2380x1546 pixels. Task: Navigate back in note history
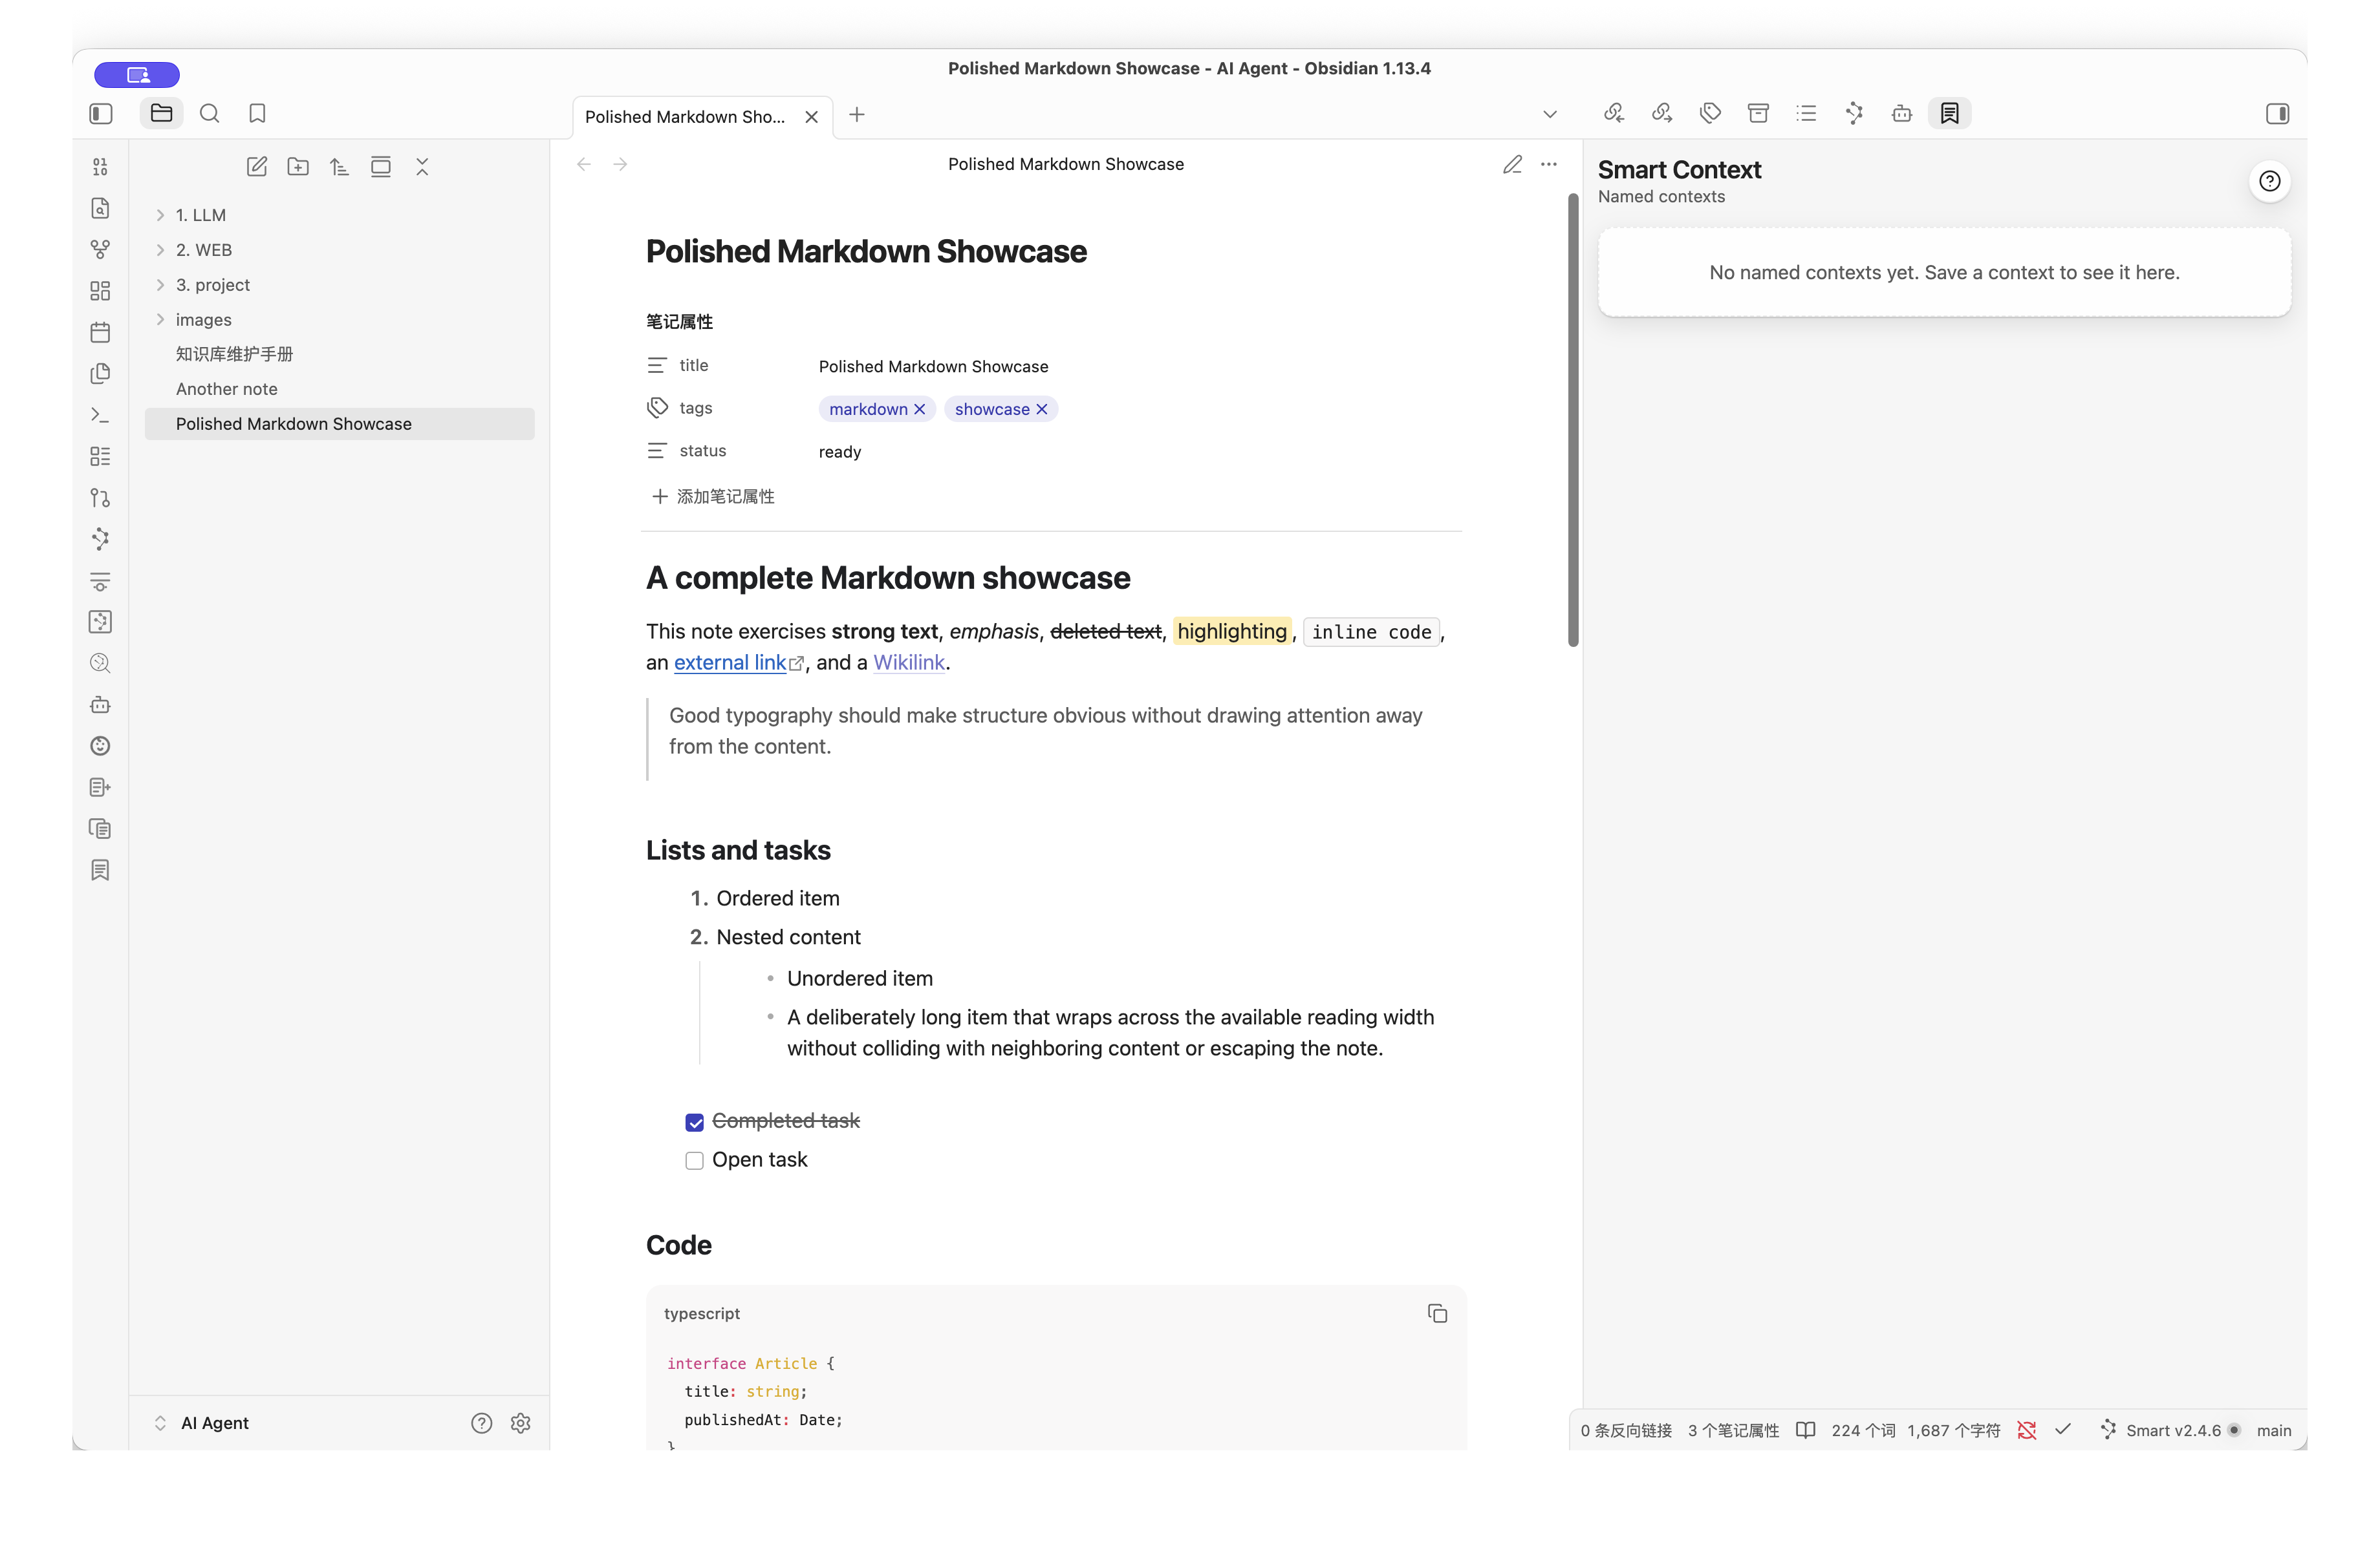point(584,164)
